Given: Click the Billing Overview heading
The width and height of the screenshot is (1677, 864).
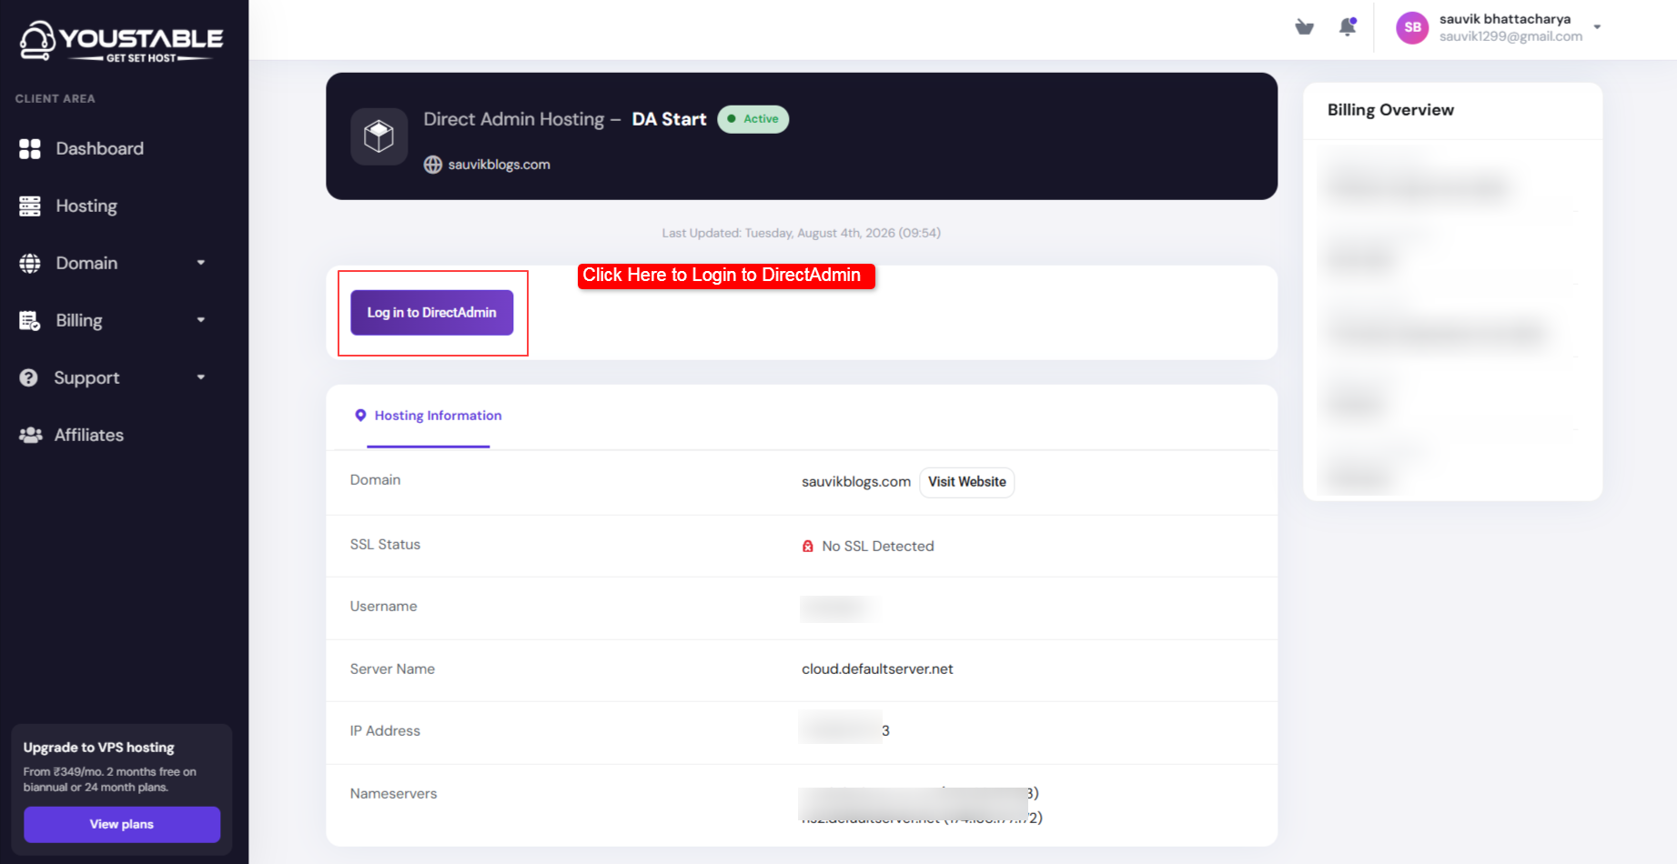Looking at the screenshot, I should (1390, 110).
